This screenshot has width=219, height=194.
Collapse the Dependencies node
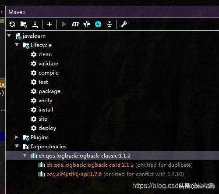click(17, 146)
